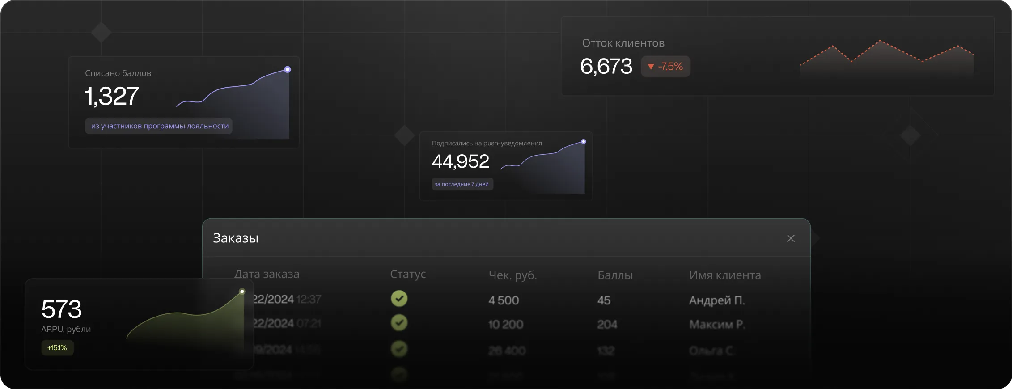Close the Заказы panel
The width and height of the screenshot is (1012, 389).
click(791, 238)
